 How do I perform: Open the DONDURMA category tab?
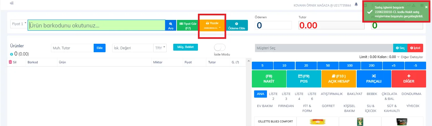[x=411, y=94]
